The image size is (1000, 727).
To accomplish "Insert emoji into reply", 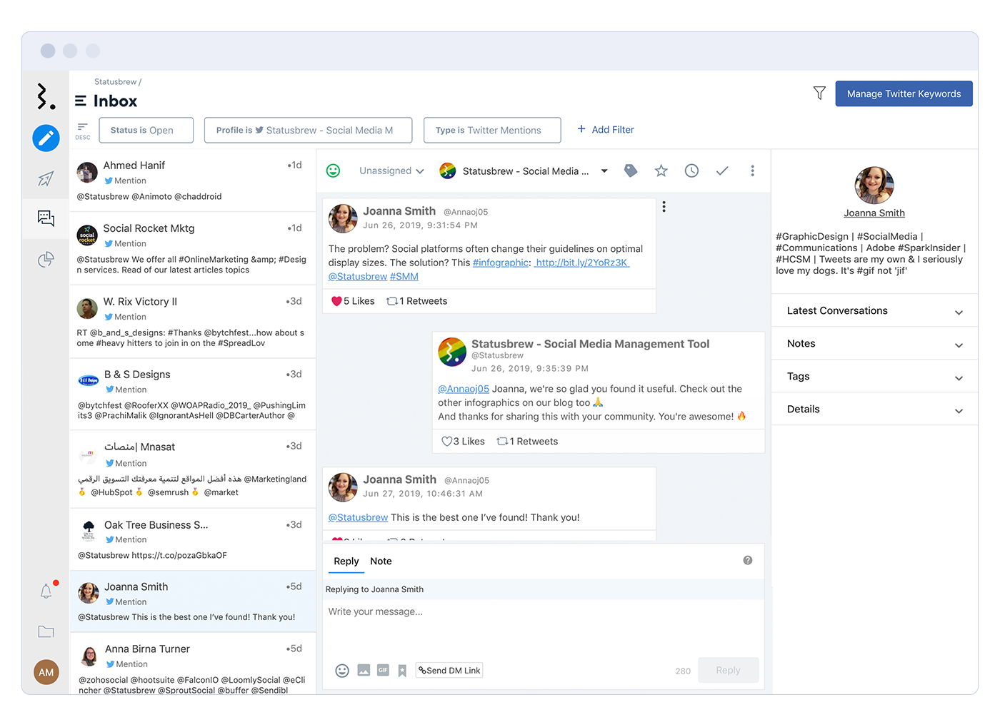I will (x=342, y=671).
